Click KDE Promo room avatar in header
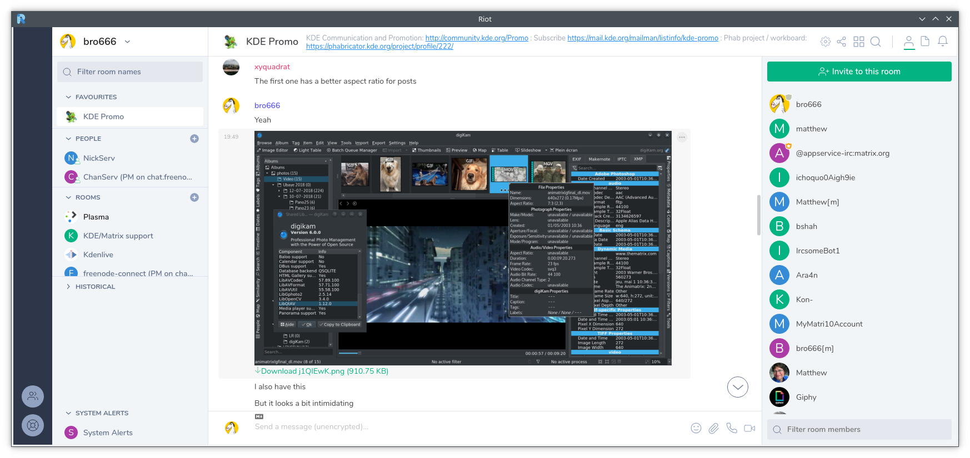The height and width of the screenshot is (458, 970). coord(231,42)
